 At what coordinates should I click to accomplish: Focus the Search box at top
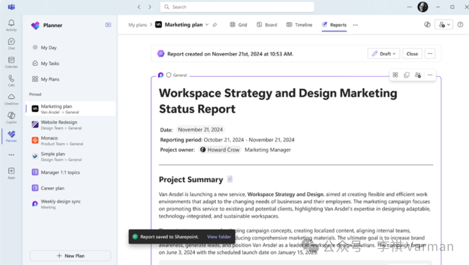237,7
